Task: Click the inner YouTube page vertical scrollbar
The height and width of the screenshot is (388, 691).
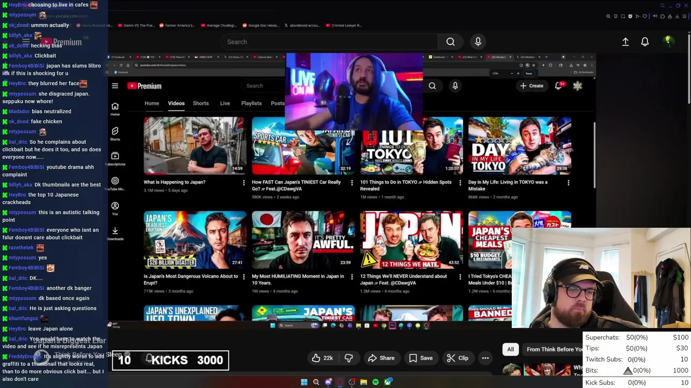Action: (x=595, y=156)
